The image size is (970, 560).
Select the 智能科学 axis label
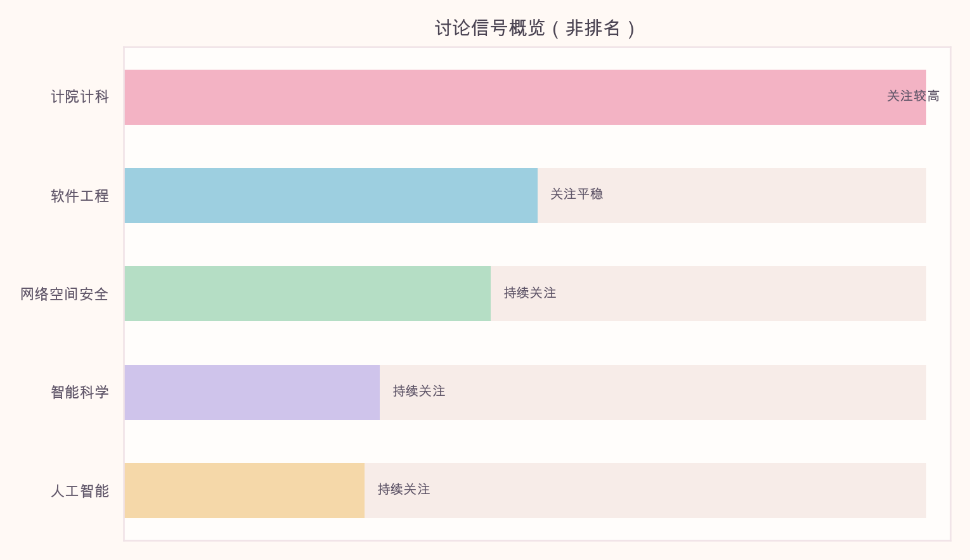80,392
